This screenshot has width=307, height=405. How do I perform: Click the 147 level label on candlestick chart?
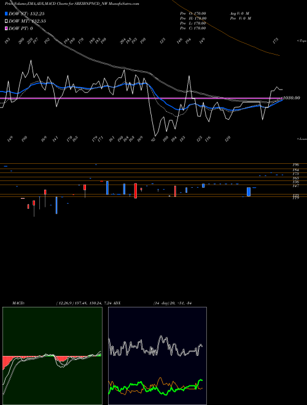coord(296,186)
